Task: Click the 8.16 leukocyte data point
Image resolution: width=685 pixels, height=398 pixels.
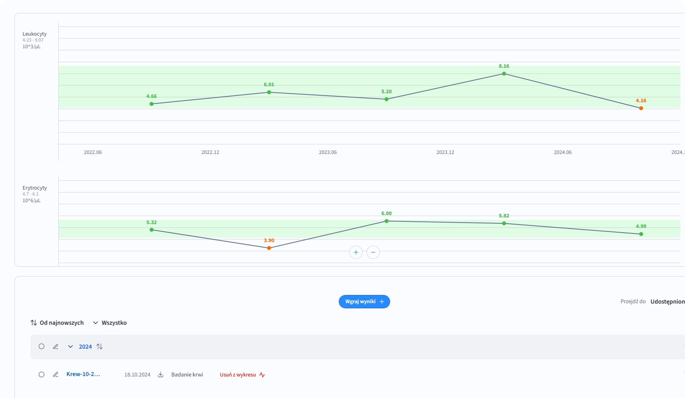Action: click(x=504, y=74)
